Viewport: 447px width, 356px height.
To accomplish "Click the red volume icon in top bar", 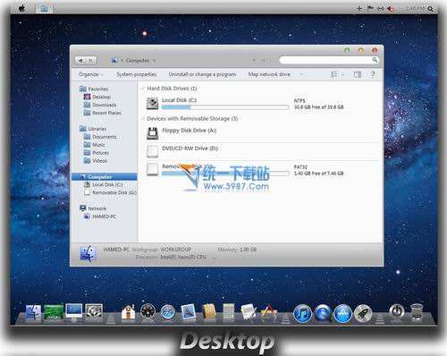I will tap(391, 9).
